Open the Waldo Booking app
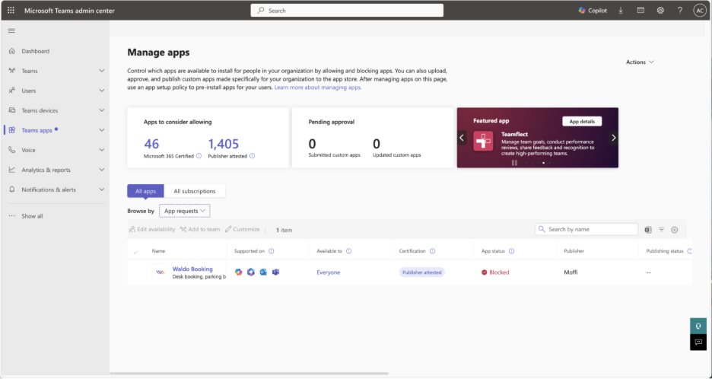 [x=192, y=269]
